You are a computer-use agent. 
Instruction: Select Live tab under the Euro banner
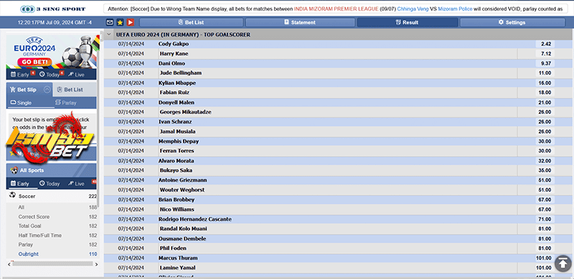[77, 74]
